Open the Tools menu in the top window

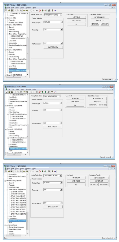[22, 7]
